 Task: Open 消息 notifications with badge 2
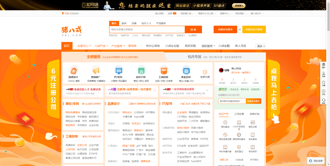[x=172, y=13]
